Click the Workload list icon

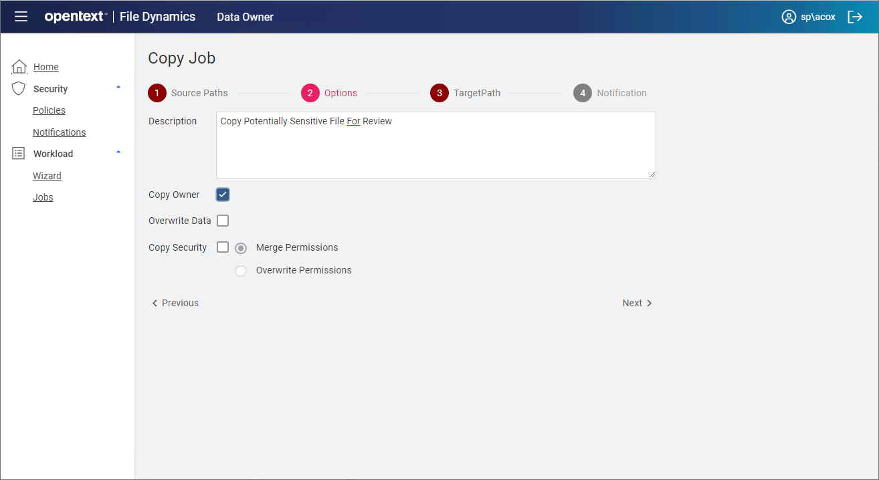[19, 154]
